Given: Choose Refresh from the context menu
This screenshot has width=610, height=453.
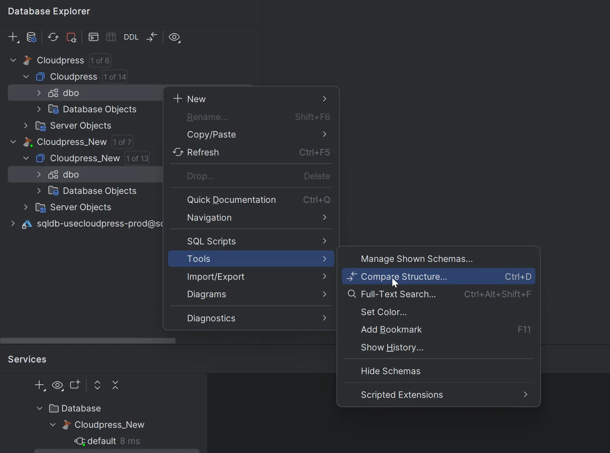Looking at the screenshot, I should 251,152.
